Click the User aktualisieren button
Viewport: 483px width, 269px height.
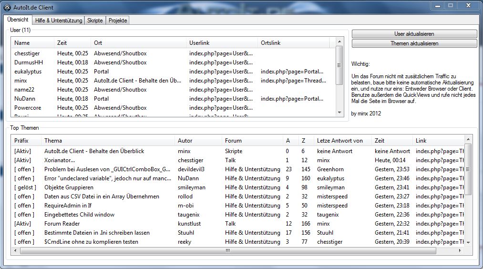click(414, 34)
